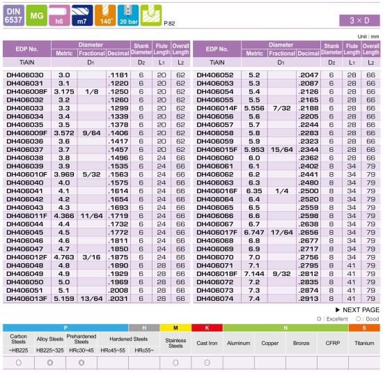Select the orange 140° point angle icon

105,15
